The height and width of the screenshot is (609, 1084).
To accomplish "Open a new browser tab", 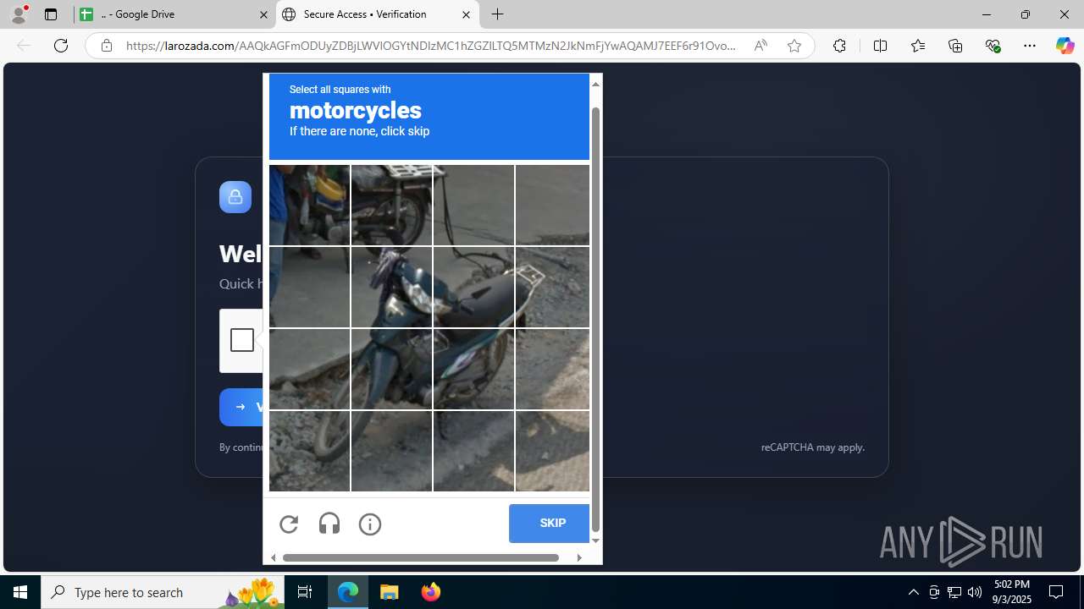I will pos(498,14).
